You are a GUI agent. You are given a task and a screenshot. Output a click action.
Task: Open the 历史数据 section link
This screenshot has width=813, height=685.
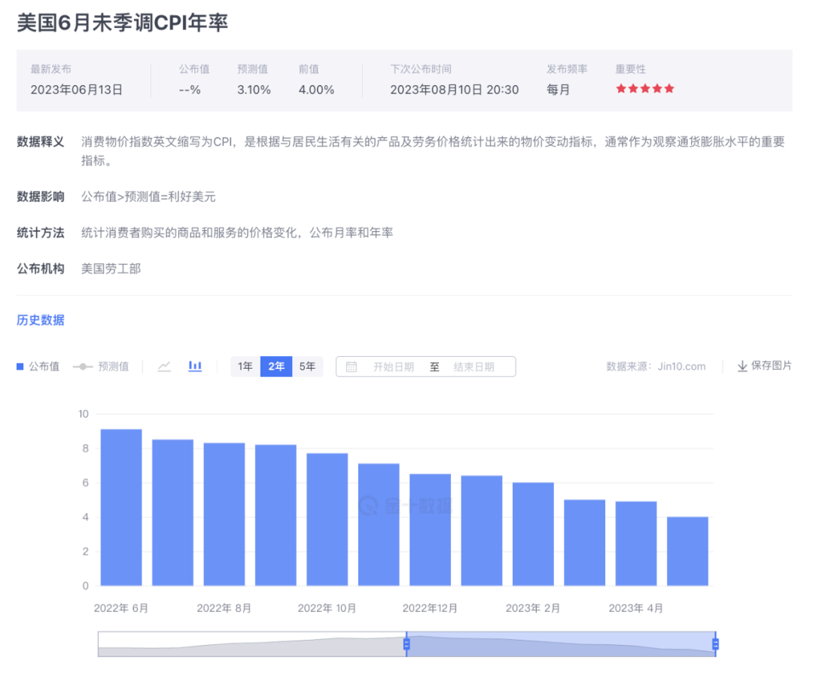(x=41, y=320)
